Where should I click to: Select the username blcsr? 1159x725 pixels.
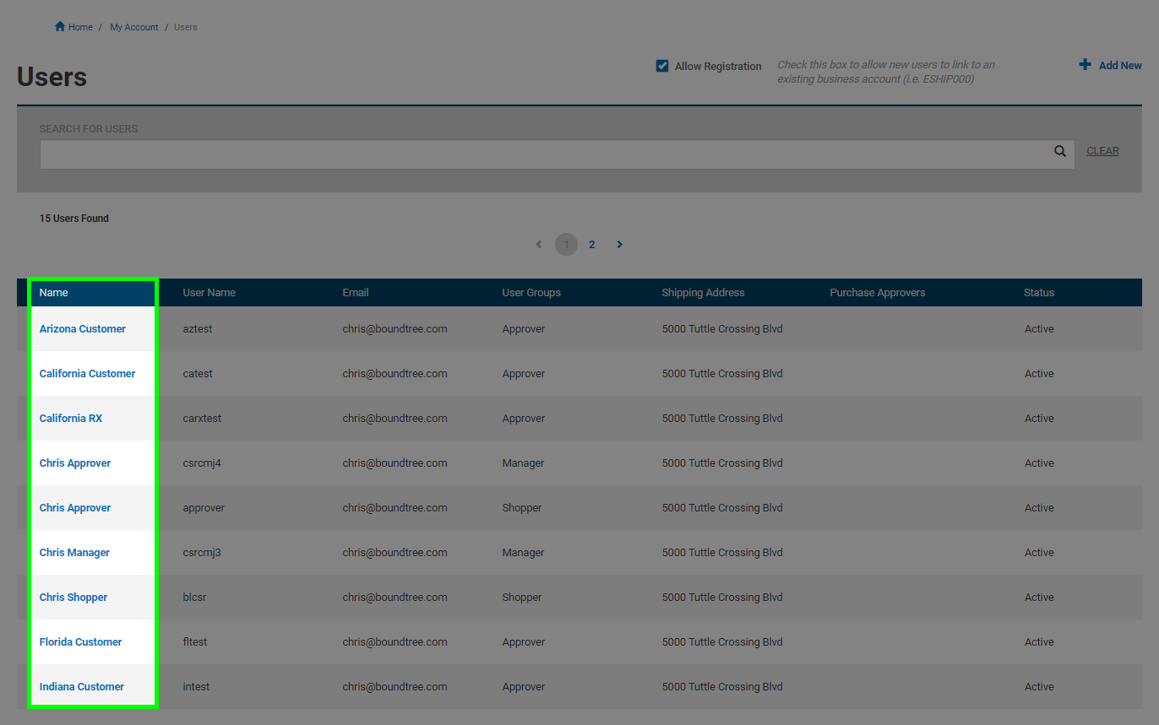click(x=194, y=598)
